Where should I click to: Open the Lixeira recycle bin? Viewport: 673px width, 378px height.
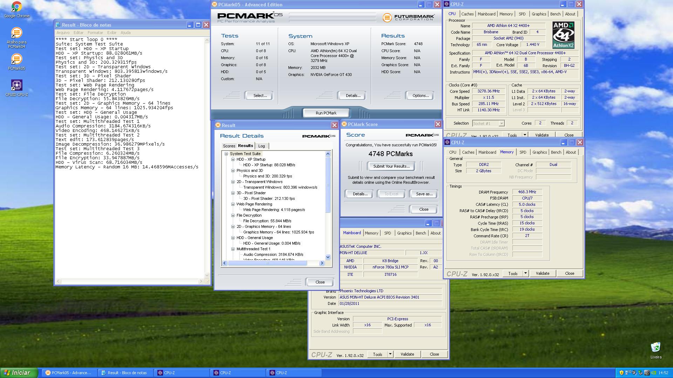click(x=656, y=350)
